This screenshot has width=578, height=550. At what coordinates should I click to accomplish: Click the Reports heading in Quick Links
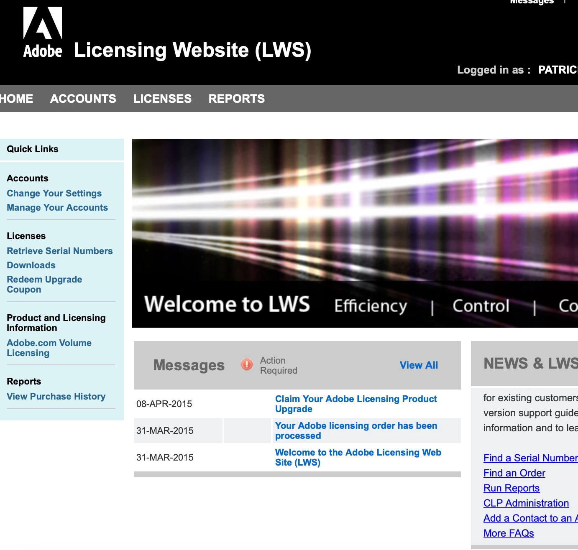coord(24,382)
